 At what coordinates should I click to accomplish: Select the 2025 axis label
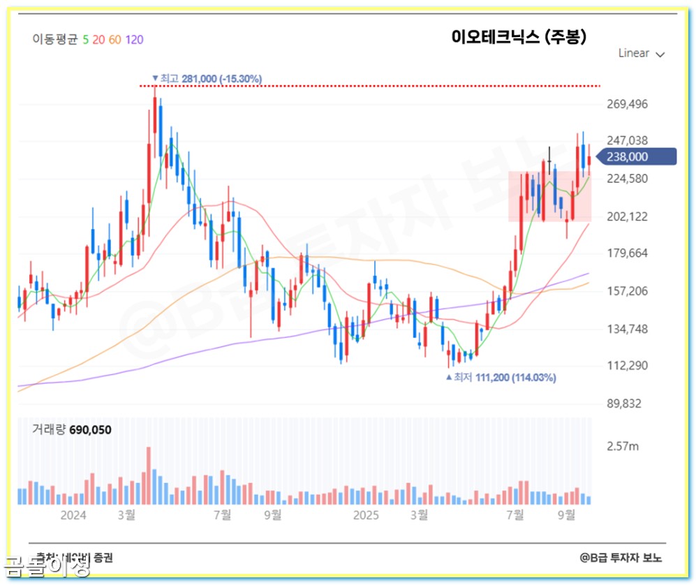pos(366,517)
